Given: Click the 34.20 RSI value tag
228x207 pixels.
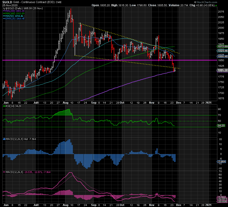Looking at the screenshot, I should (x=221, y=126).
